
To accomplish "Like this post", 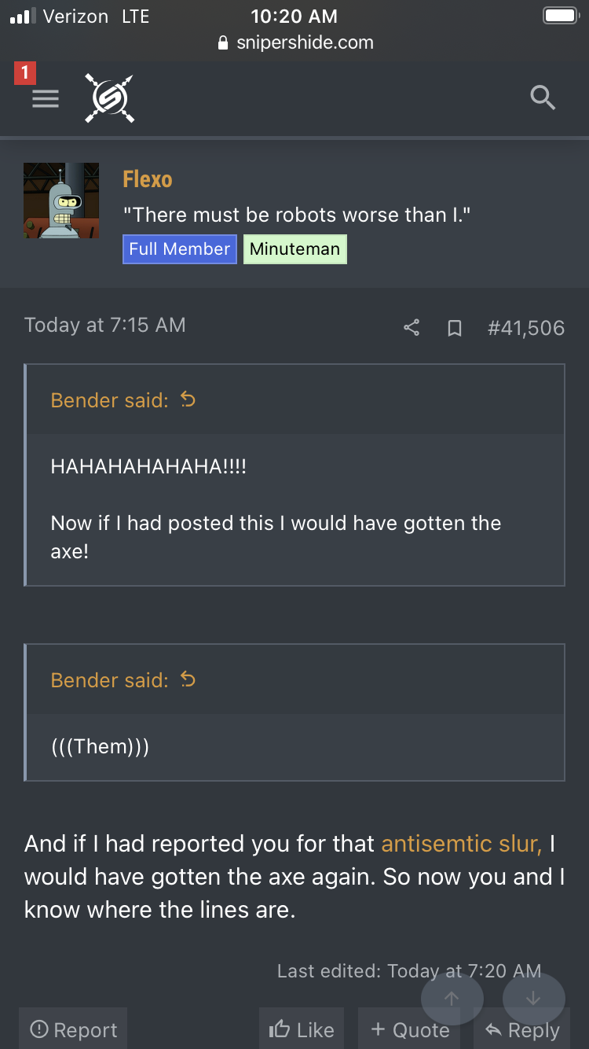I will pos(302,1029).
